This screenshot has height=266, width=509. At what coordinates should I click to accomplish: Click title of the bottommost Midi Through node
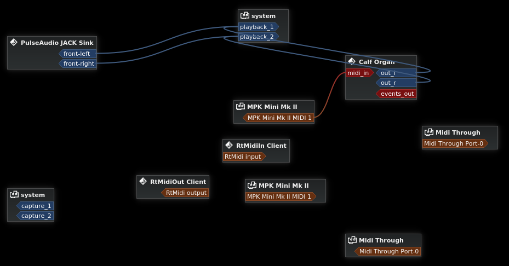(x=381, y=240)
